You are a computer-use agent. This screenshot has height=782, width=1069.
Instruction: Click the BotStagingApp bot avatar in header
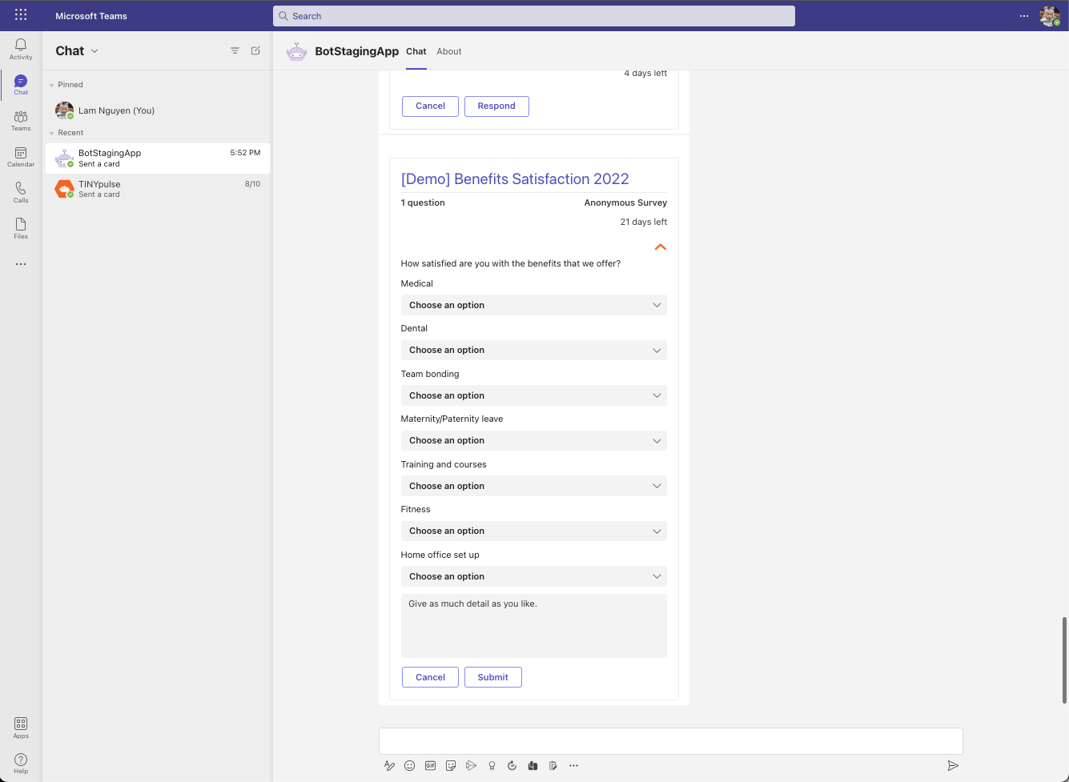(297, 51)
